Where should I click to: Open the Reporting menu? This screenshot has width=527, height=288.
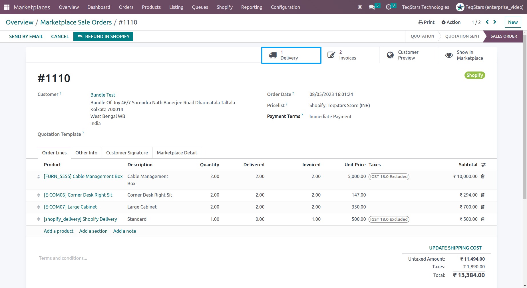pos(252,7)
